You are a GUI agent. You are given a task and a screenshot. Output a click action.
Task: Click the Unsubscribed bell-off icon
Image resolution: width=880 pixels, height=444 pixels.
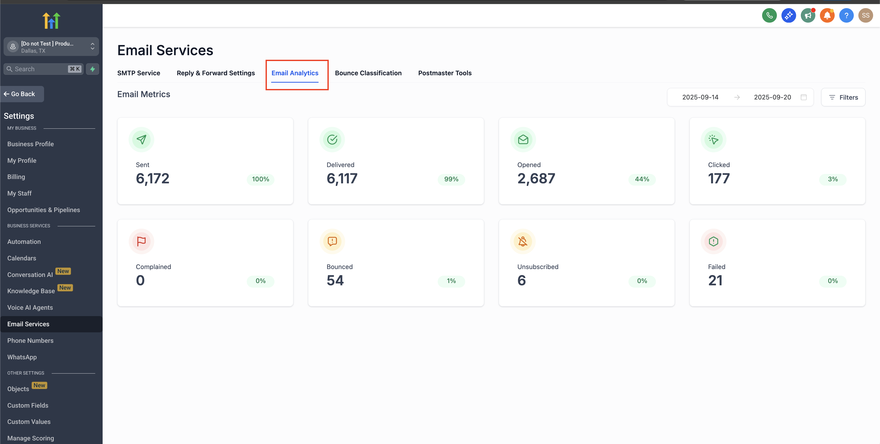pyautogui.click(x=523, y=241)
